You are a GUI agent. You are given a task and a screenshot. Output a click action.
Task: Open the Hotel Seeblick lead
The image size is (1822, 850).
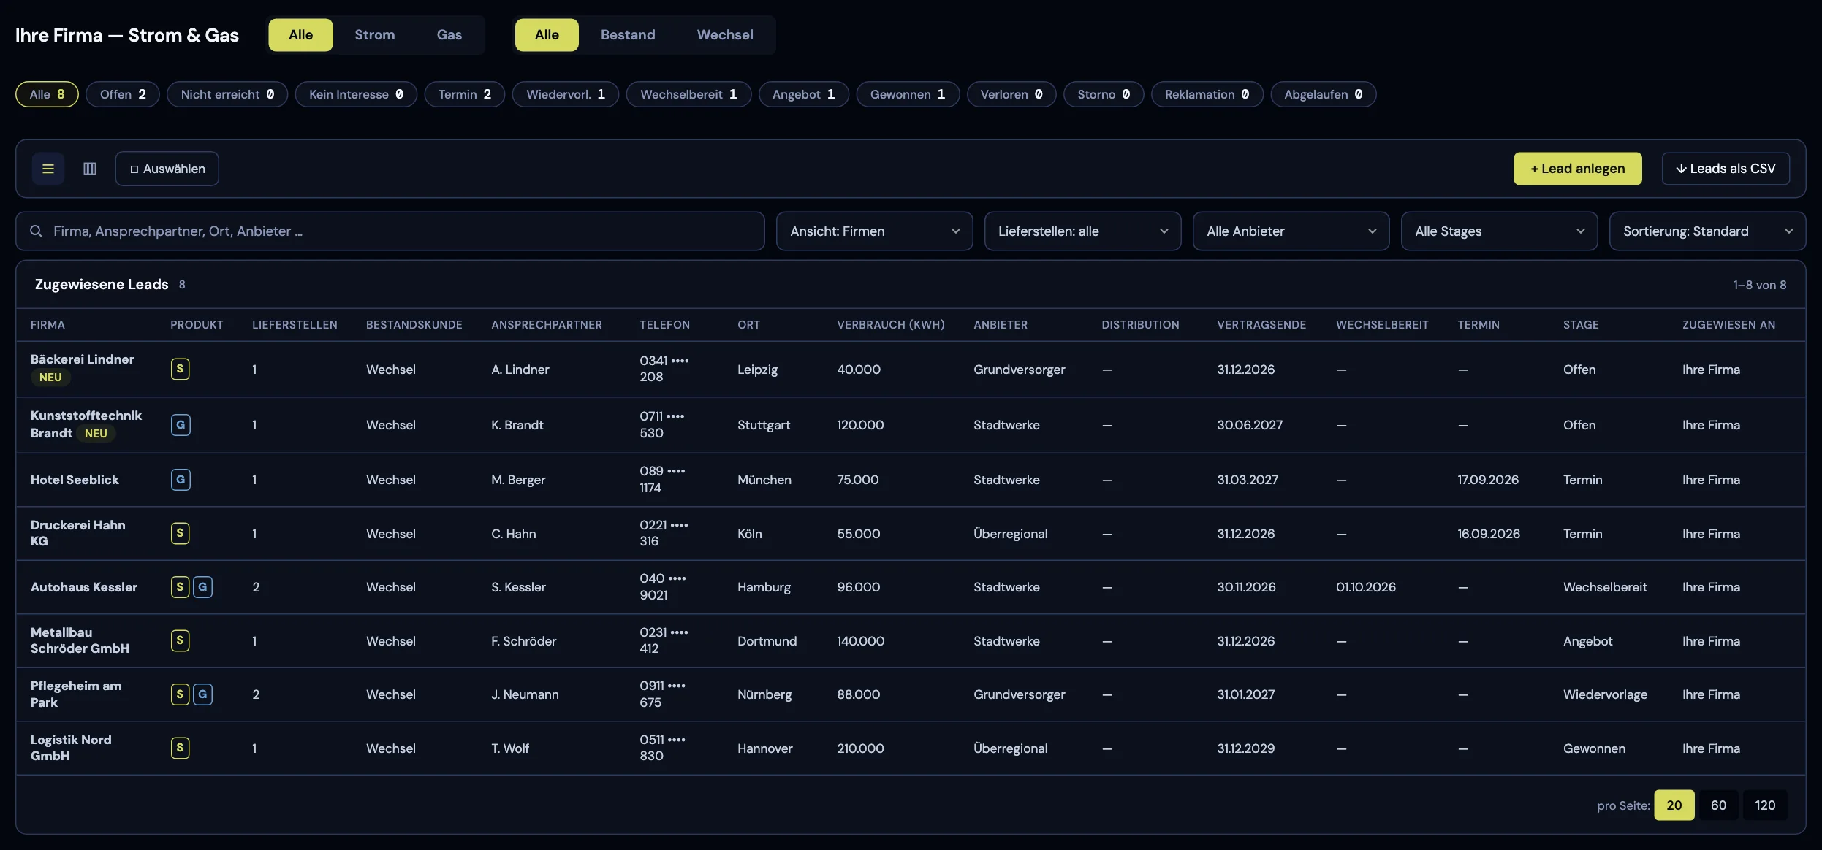coord(75,480)
